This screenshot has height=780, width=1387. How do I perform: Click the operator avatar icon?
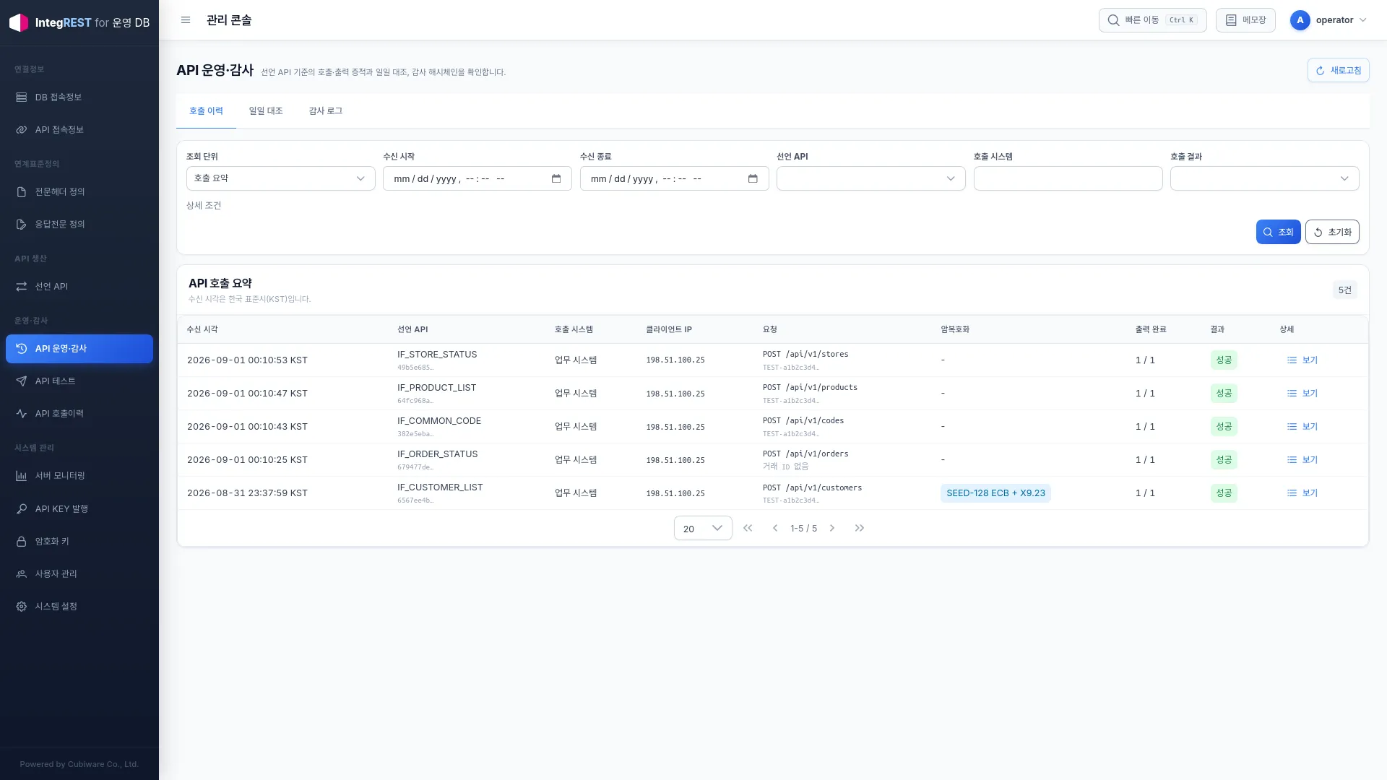pyautogui.click(x=1300, y=20)
